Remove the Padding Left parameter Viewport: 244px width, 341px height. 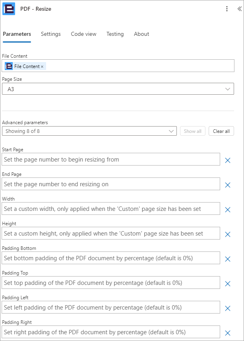(228, 308)
